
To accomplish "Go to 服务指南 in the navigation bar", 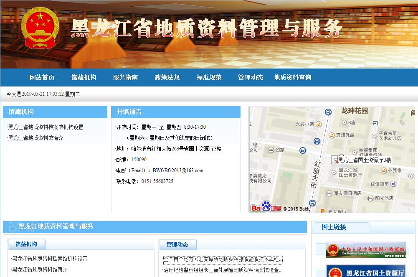I will pos(125,78).
